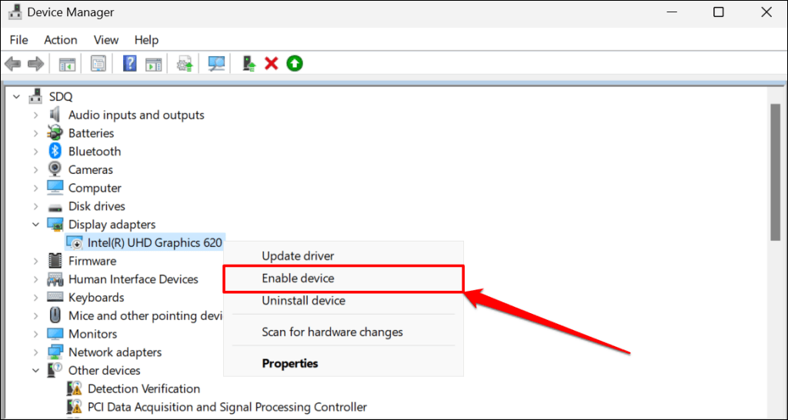Click the gear with green arrow toolbar icon
This screenshot has width=788, height=420.
(x=185, y=64)
